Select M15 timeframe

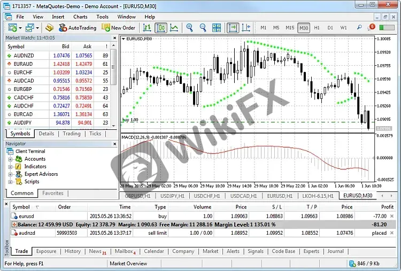point(290,28)
